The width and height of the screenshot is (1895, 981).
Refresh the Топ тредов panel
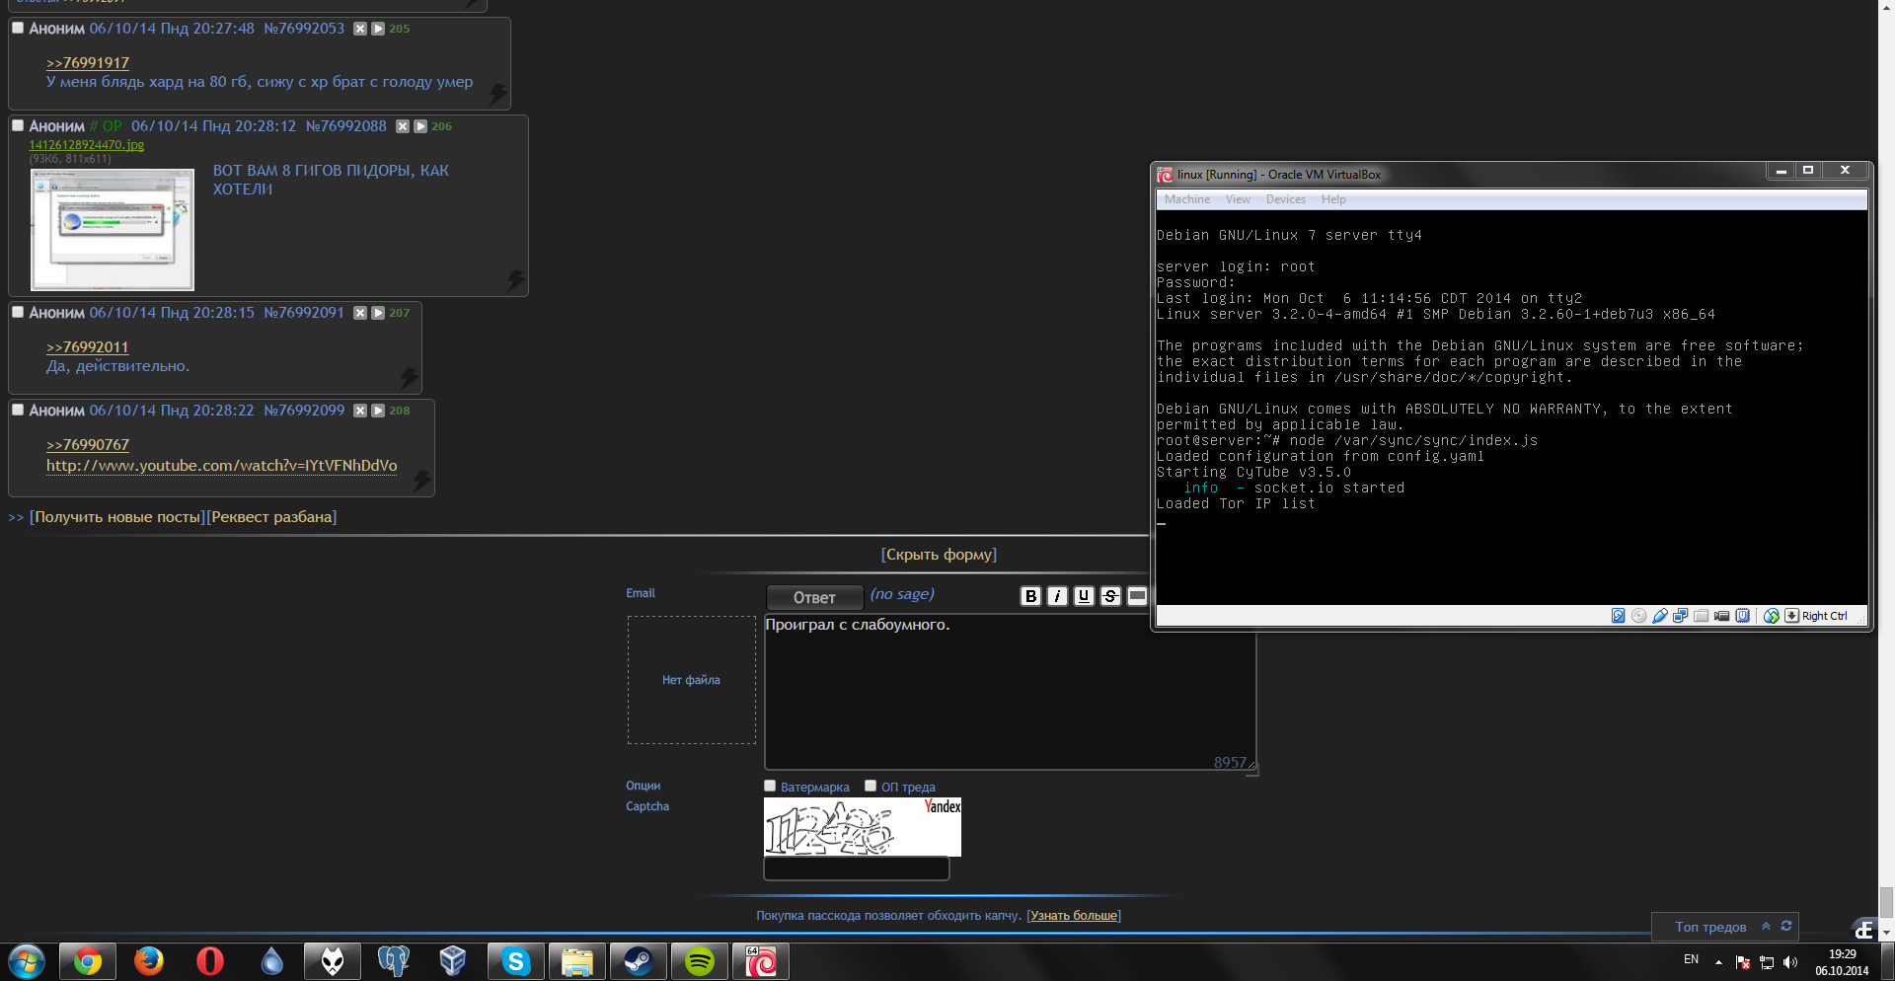point(1786,926)
